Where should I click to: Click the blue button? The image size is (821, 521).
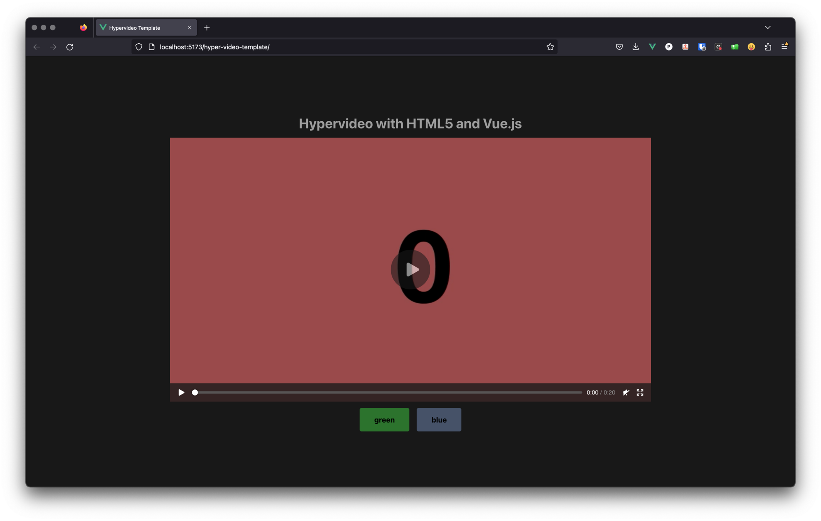point(439,420)
